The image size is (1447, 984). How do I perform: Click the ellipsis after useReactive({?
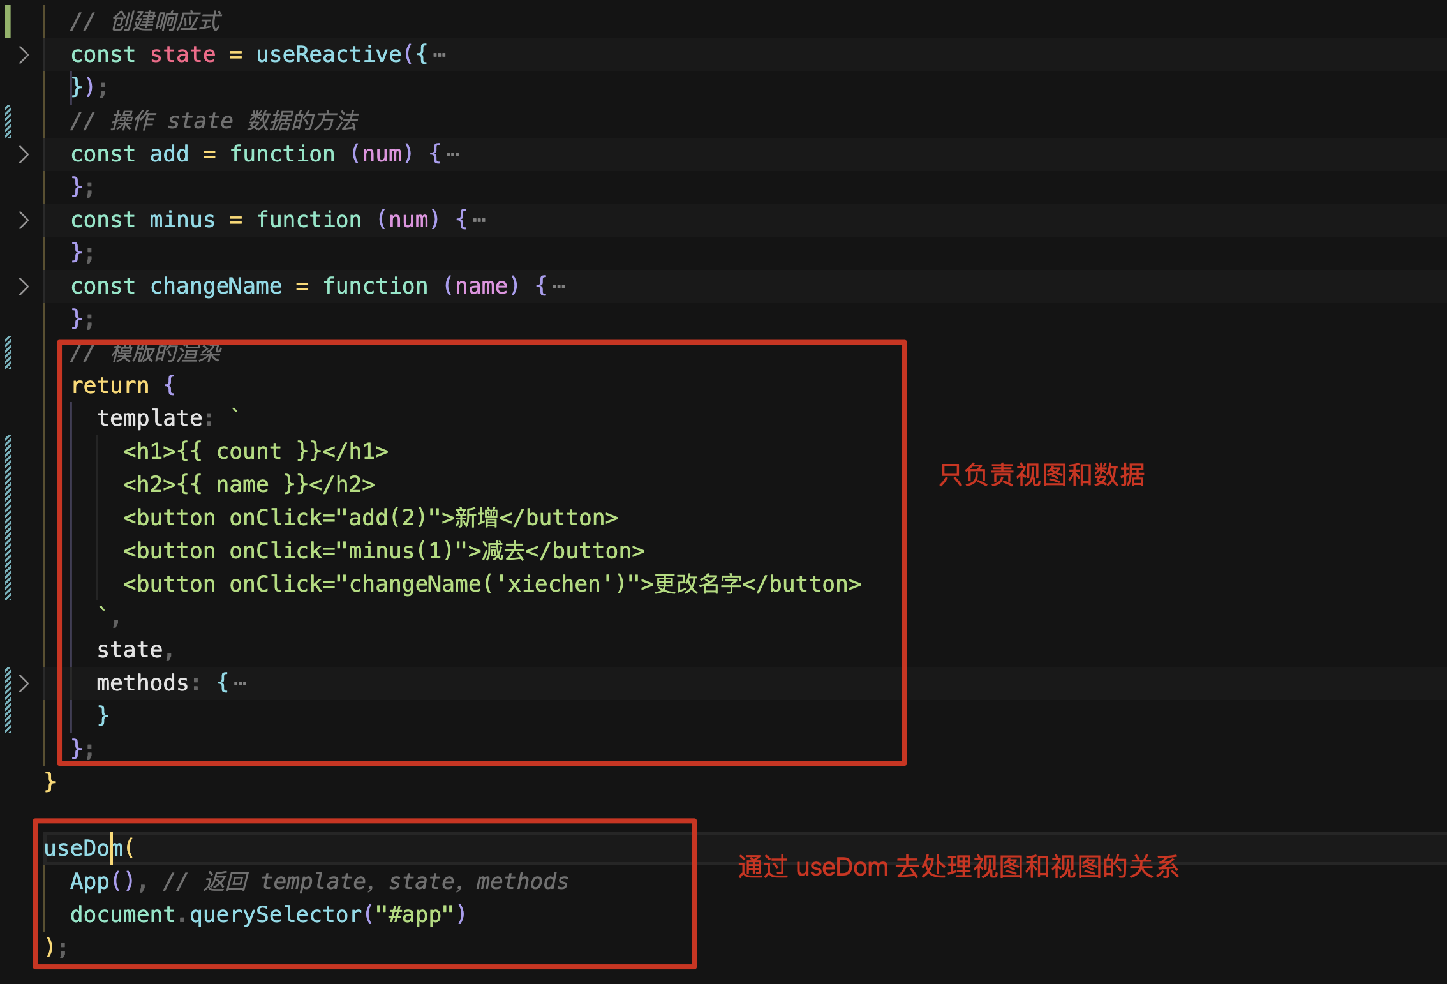coord(440,56)
